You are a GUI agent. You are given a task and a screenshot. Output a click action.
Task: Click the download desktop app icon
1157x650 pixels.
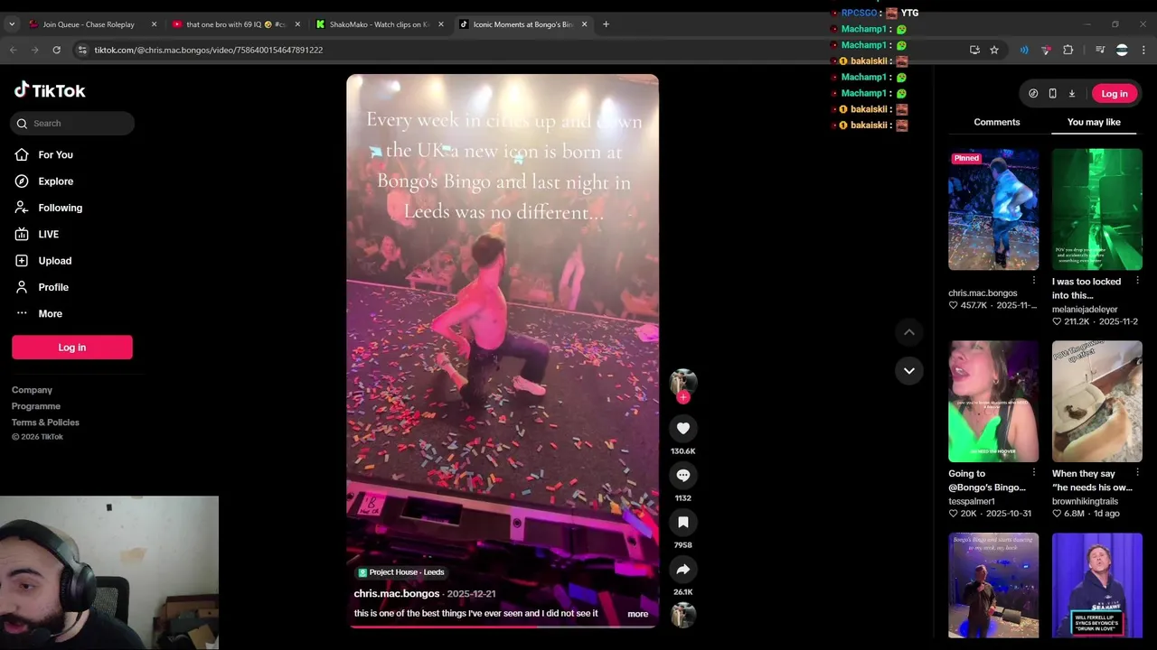(1072, 94)
